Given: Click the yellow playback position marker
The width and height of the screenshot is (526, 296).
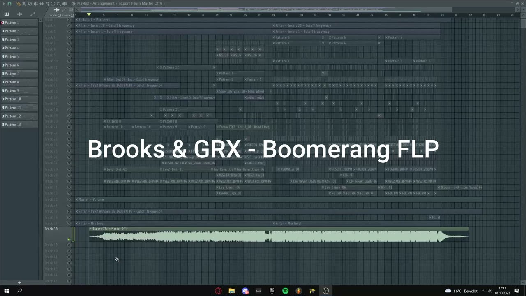Looking at the screenshot, I should (89, 15).
